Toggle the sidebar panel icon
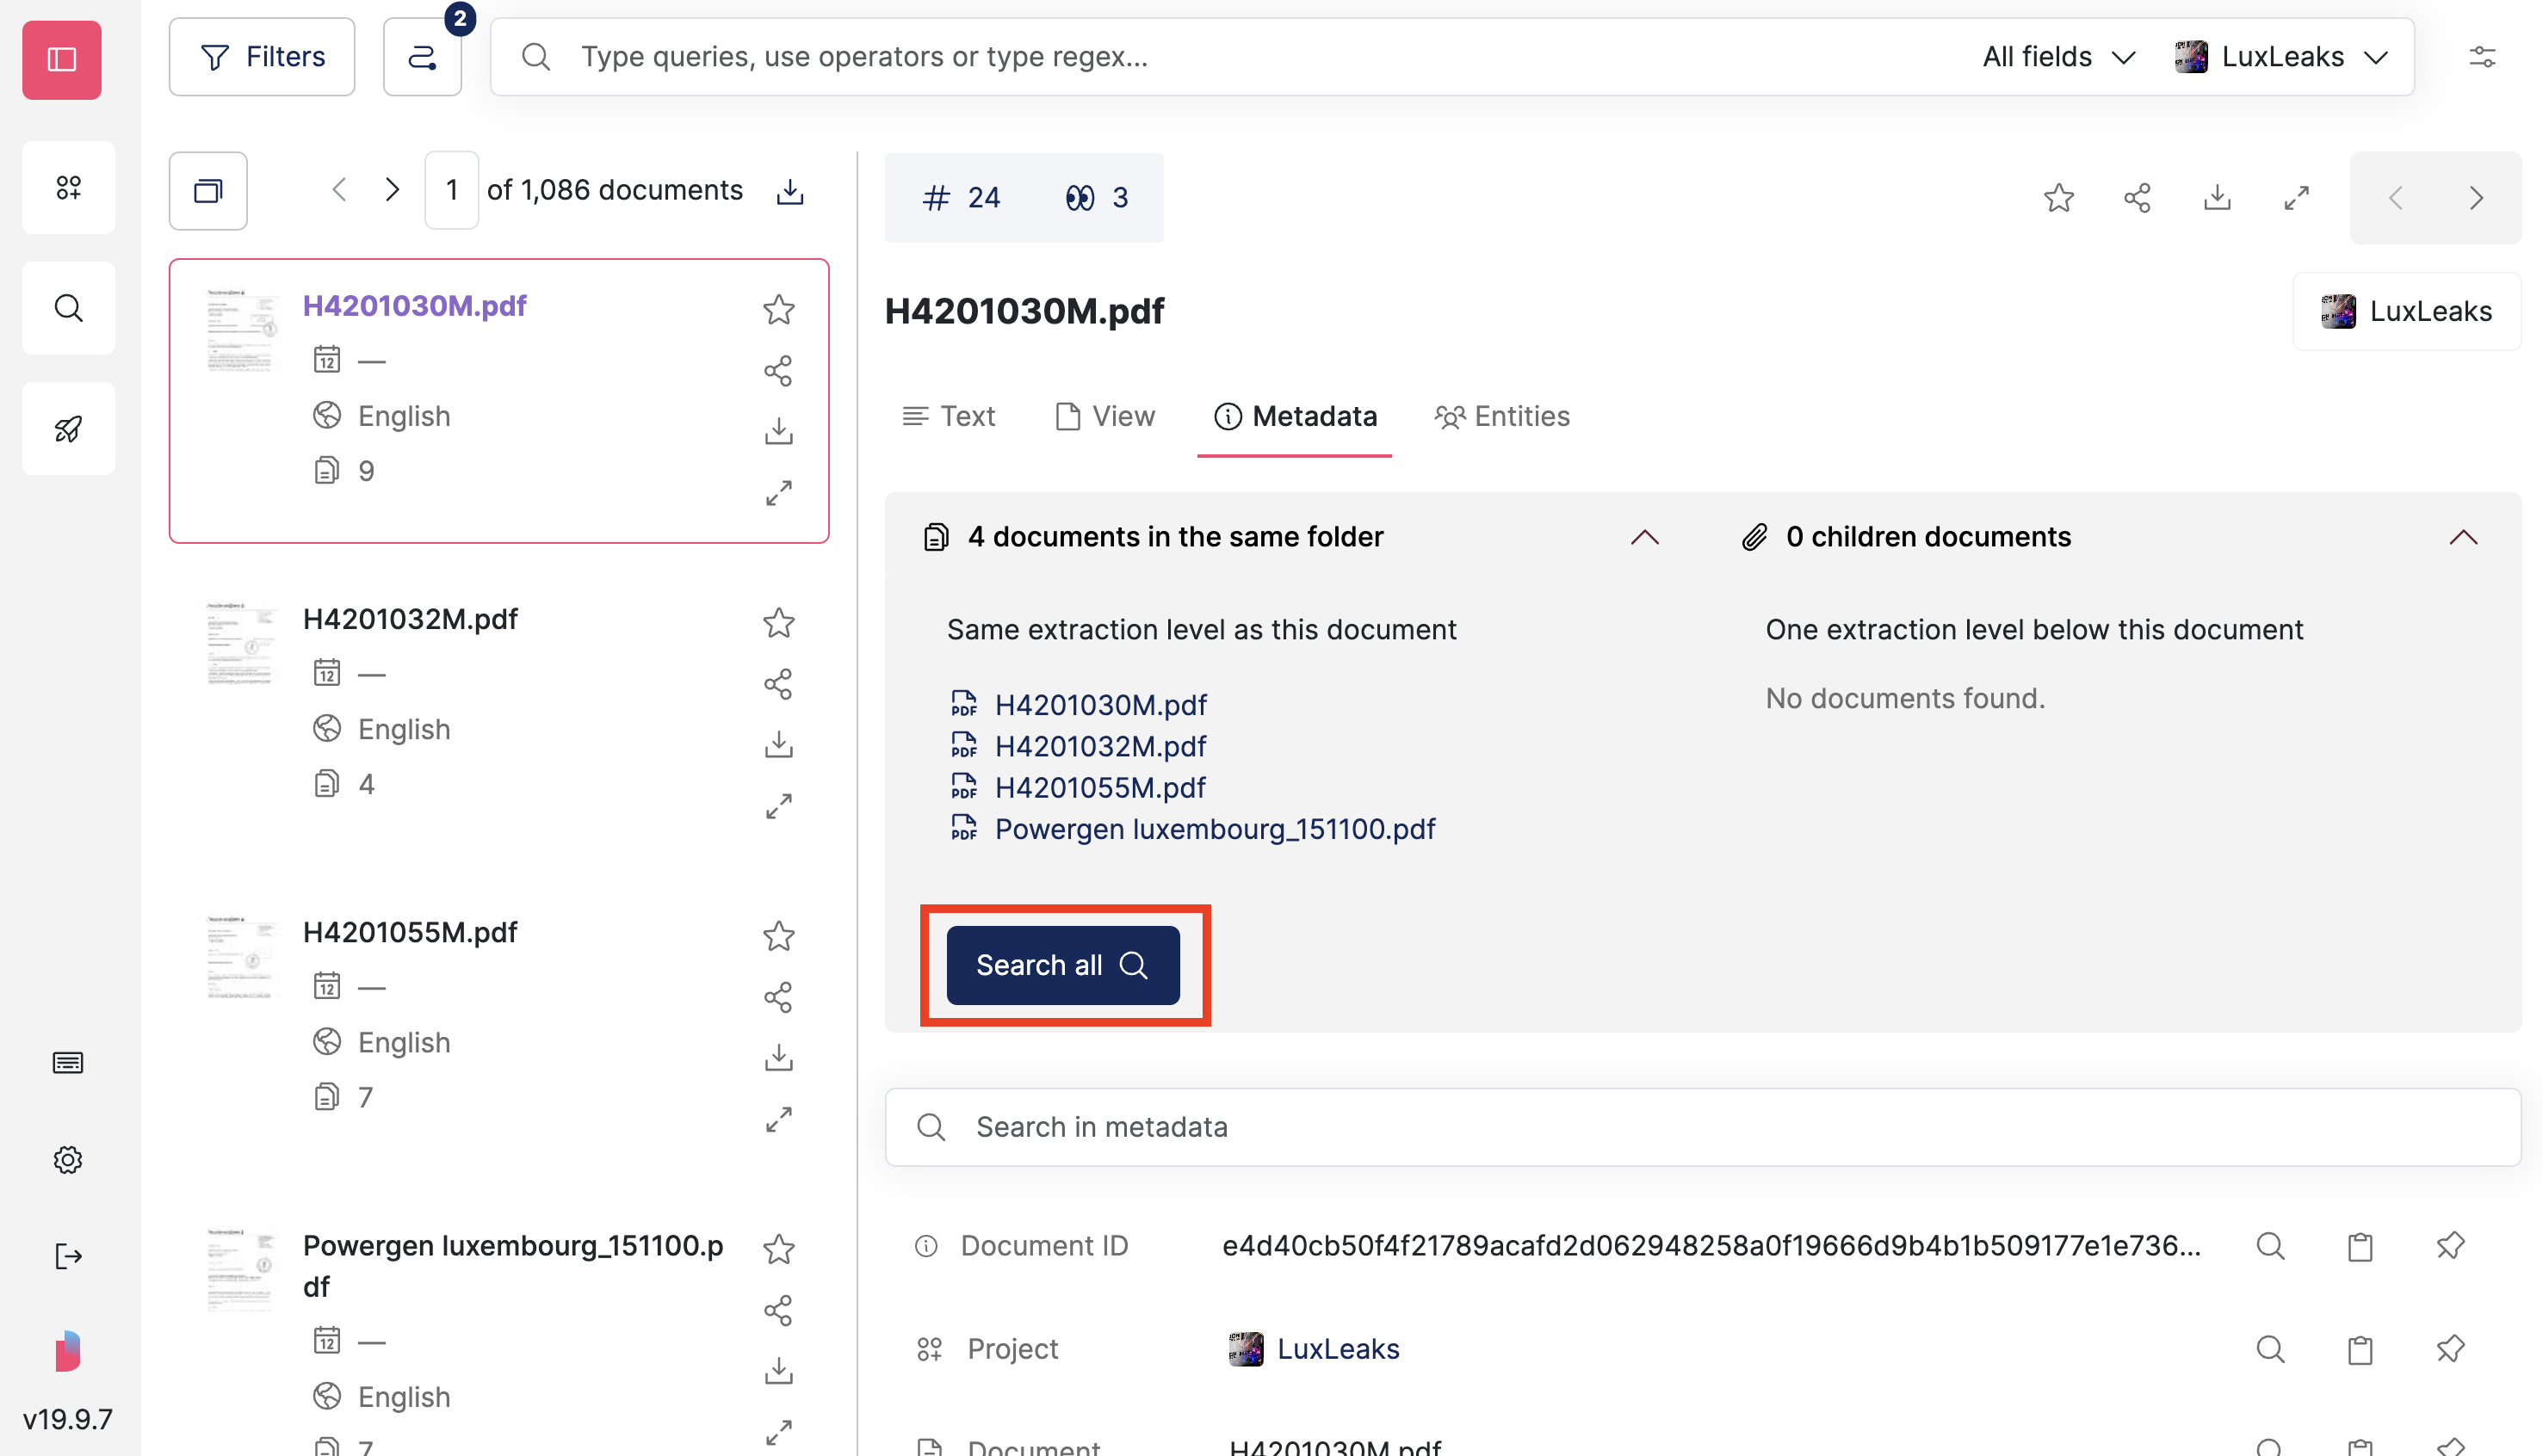The height and width of the screenshot is (1456, 2543). click(62, 59)
